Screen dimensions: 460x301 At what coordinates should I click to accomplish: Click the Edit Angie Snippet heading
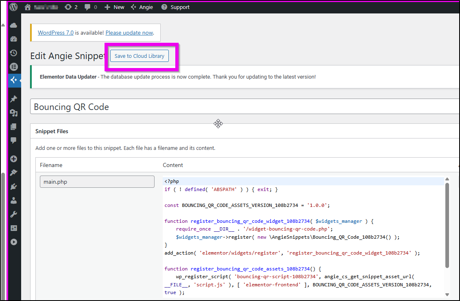[x=68, y=56]
